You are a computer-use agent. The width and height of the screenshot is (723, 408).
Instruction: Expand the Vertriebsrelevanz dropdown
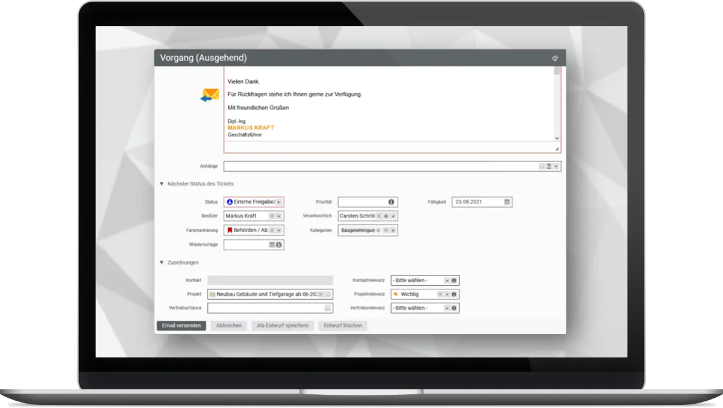(x=446, y=308)
